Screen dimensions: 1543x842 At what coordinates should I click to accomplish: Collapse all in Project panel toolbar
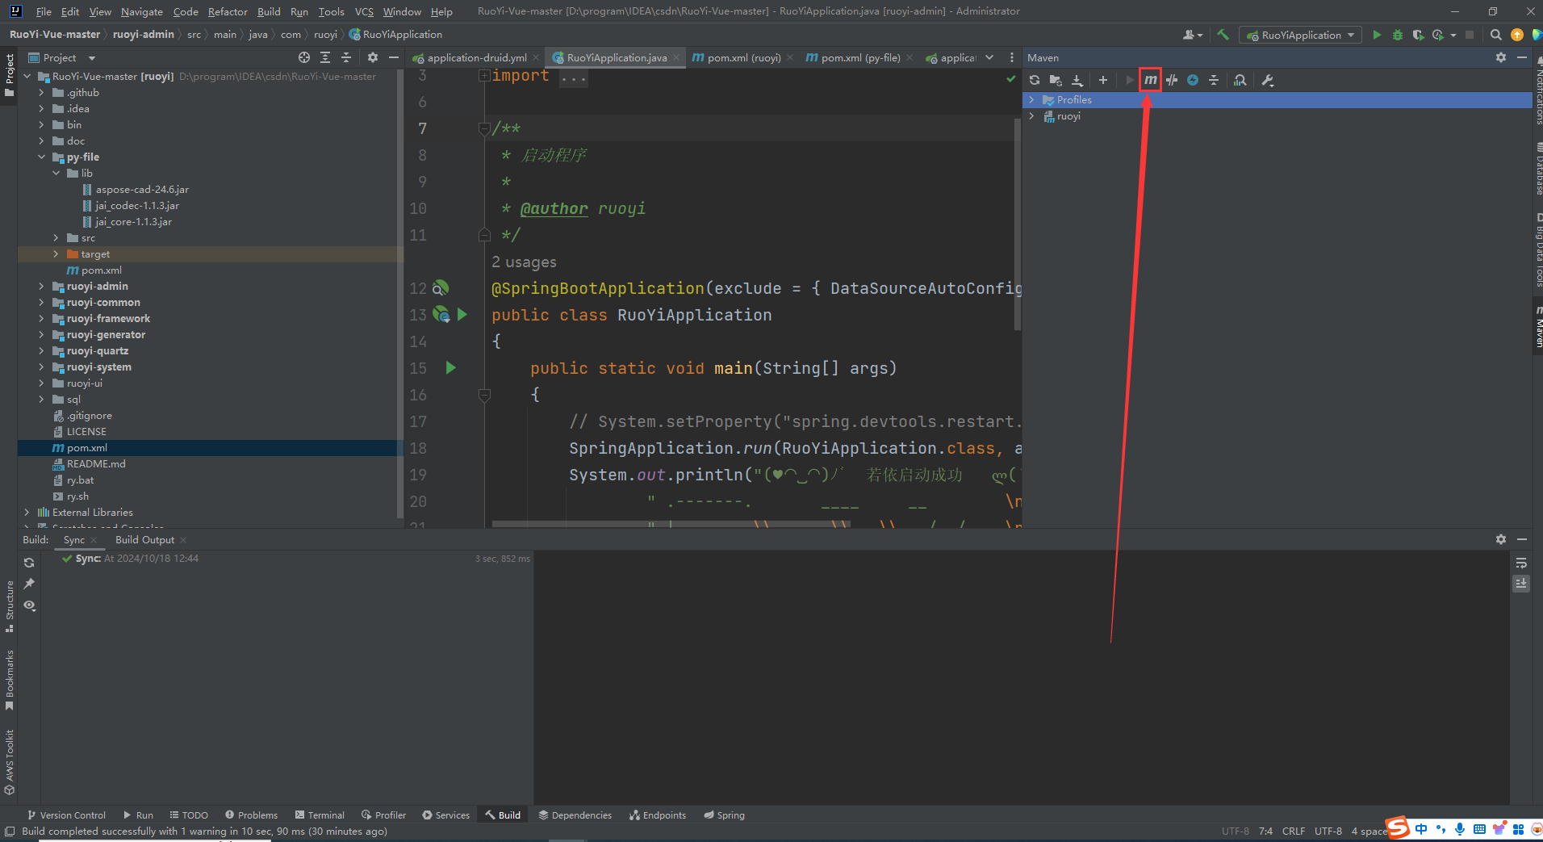click(346, 57)
